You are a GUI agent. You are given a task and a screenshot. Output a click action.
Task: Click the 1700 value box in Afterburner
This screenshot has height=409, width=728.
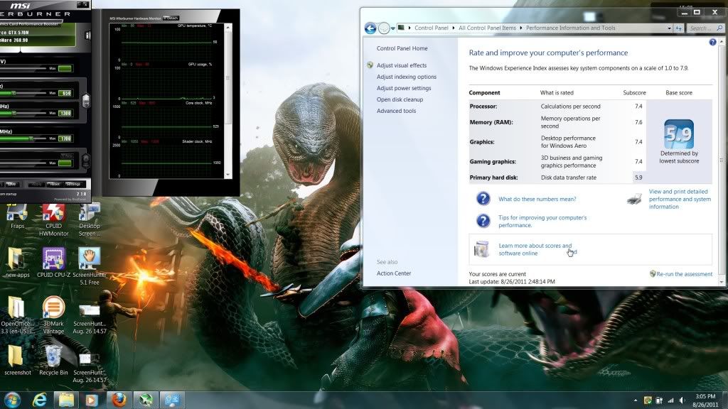coord(65,138)
